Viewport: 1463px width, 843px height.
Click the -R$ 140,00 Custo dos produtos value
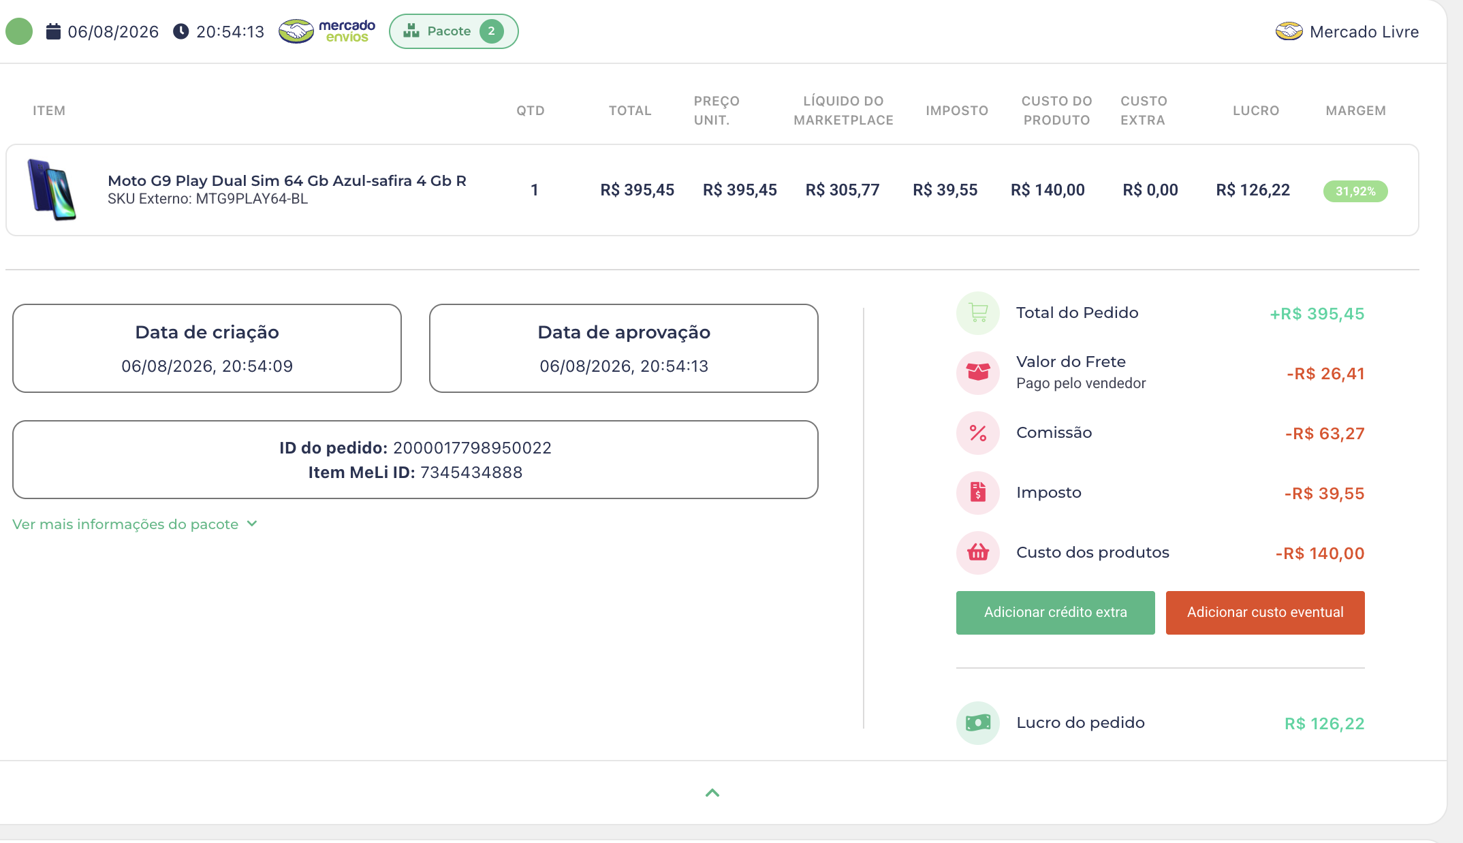[x=1320, y=554]
